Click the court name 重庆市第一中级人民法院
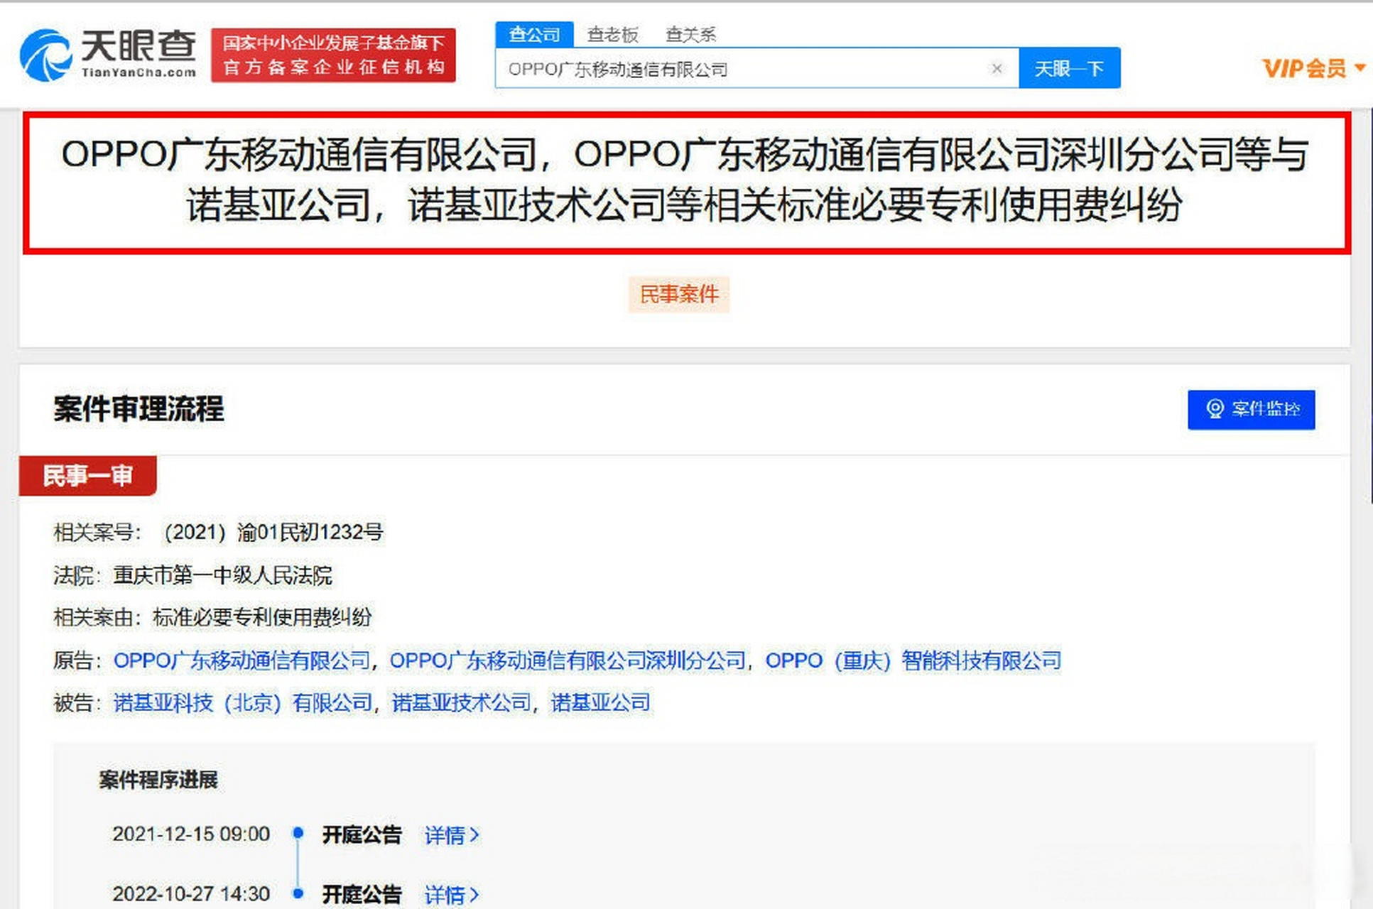This screenshot has height=909, width=1373. tap(222, 575)
